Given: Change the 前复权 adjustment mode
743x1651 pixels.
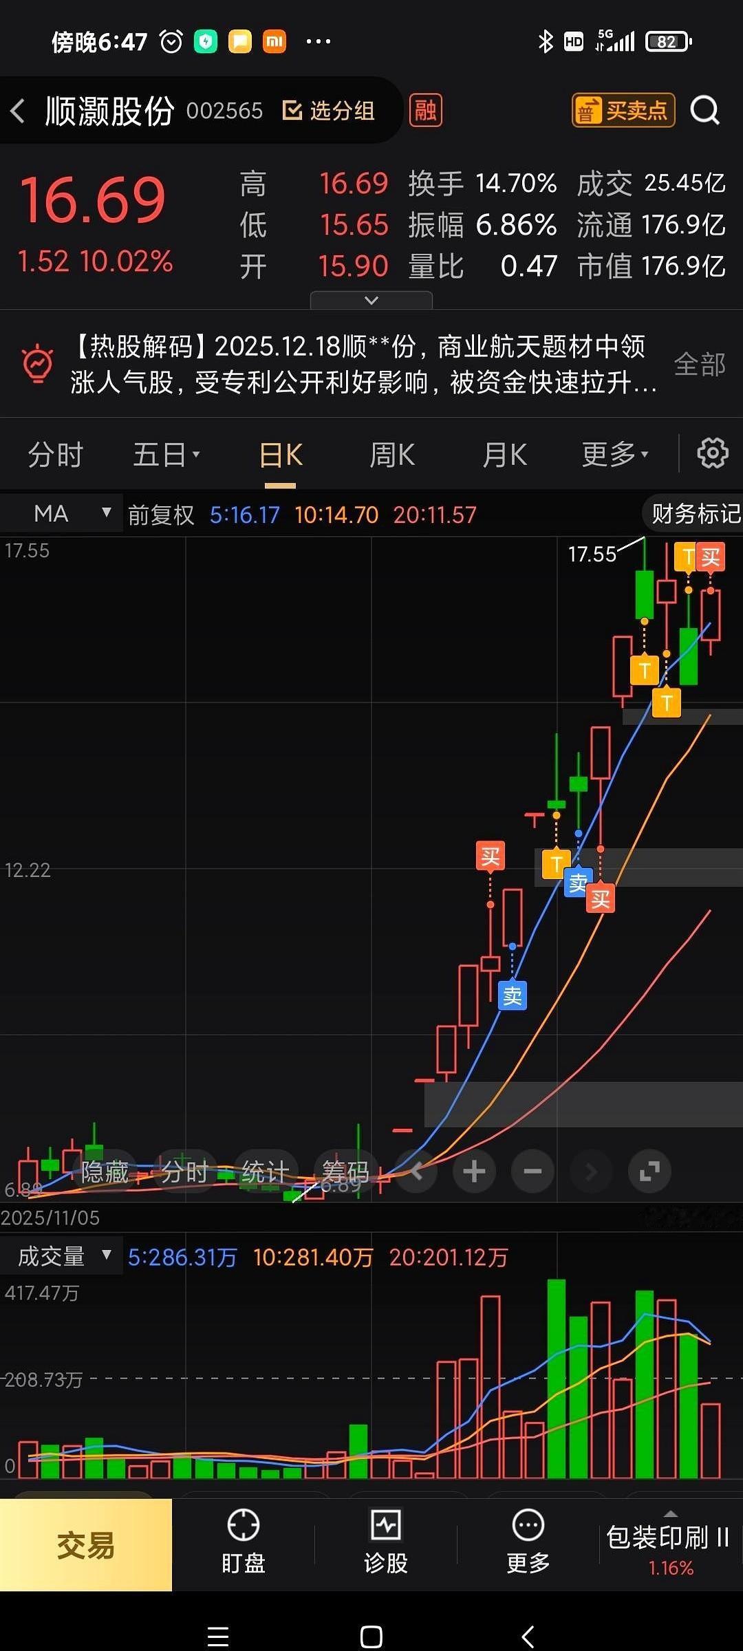Looking at the screenshot, I should coord(161,515).
